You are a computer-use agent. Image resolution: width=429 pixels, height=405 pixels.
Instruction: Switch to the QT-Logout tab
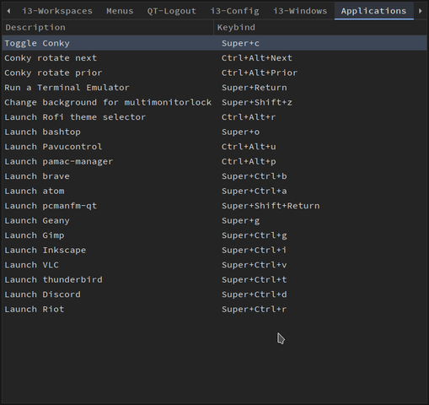tap(172, 11)
